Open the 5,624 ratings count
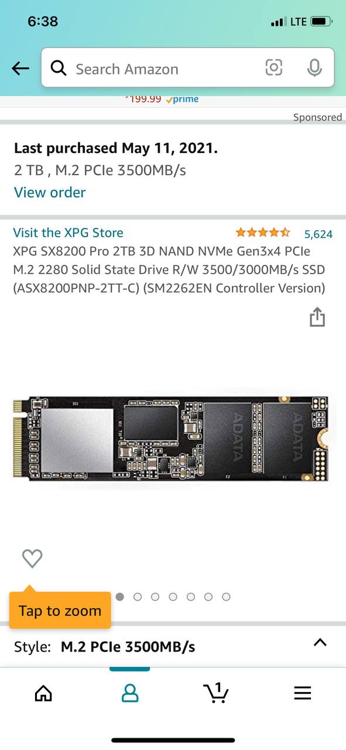 (318, 234)
